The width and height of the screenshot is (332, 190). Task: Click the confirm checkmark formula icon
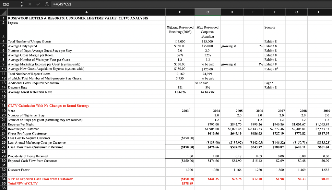click(38, 4)
